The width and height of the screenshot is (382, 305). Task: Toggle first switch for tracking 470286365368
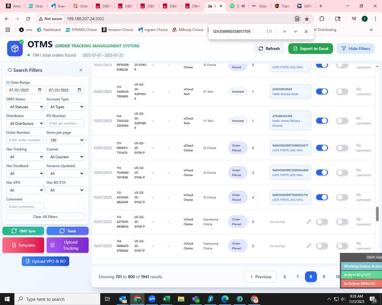point(322,121)
